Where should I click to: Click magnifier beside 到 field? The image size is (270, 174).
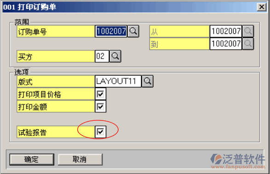coord(248,43)
